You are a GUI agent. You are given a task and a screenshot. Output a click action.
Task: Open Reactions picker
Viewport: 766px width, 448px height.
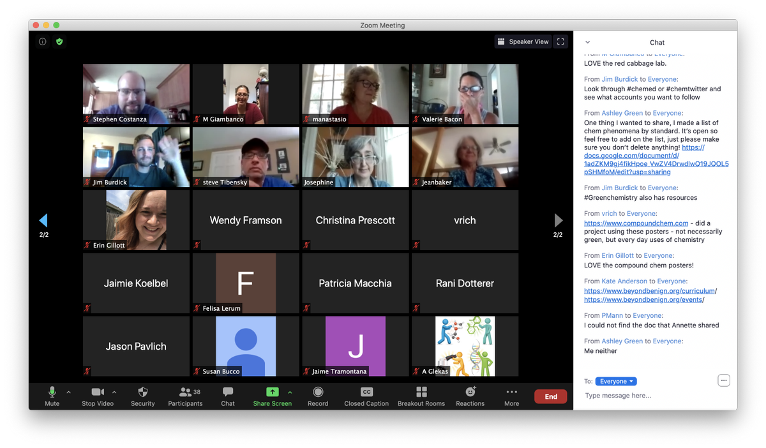pos(470,396)
